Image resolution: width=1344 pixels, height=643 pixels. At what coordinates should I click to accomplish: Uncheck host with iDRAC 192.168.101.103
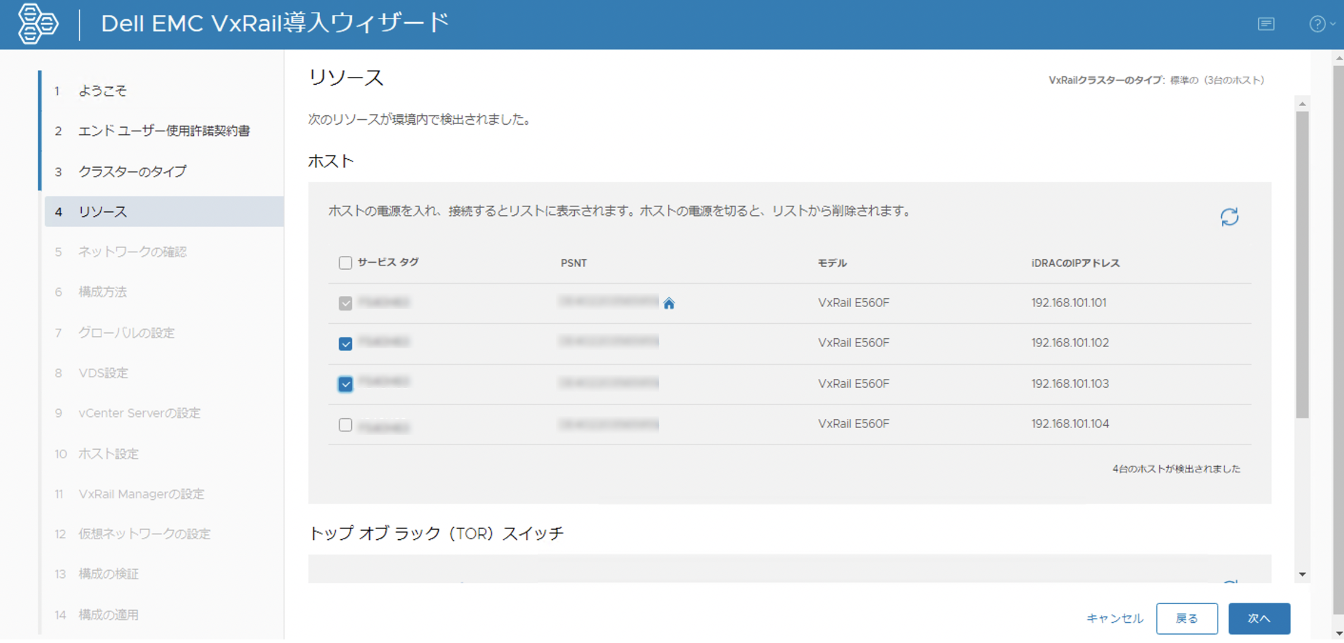(345, 384)
